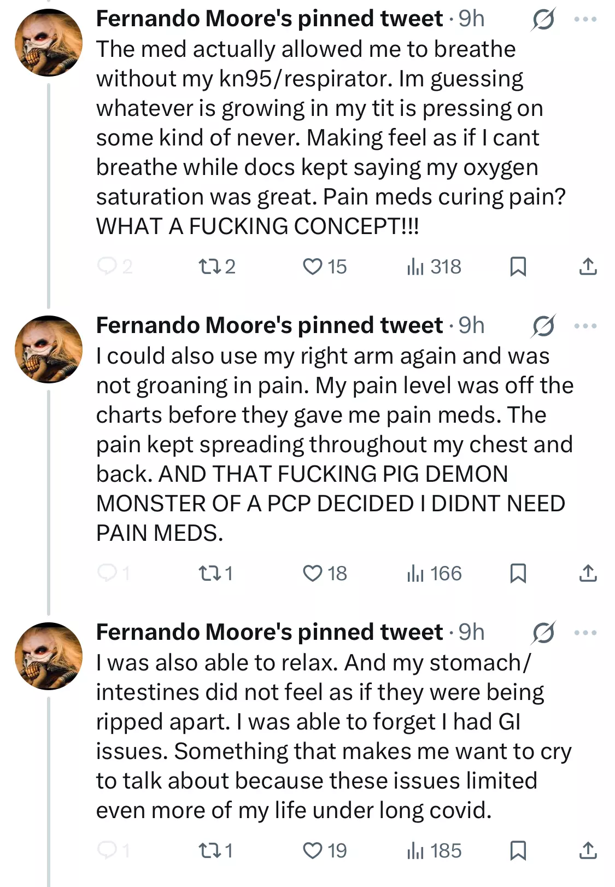Image resolution: width=615 pixels, height=887 pixels.
Task: Open more options on the PCP tweet
Action: pyautogui.click(x=586, y=326)
